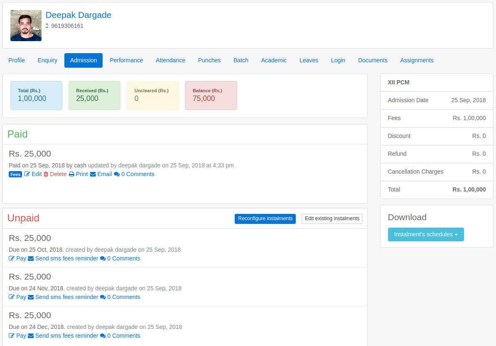
Task: Click the Balance (Rs.) 75,000 summary card
Action: coord(211,96)
